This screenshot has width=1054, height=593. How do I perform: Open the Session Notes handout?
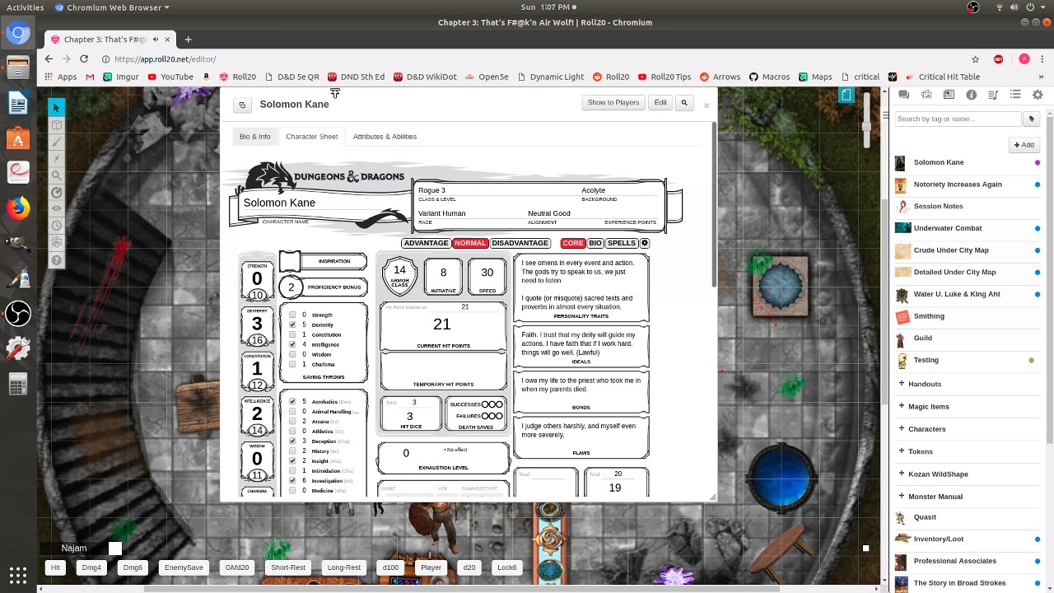938,206
